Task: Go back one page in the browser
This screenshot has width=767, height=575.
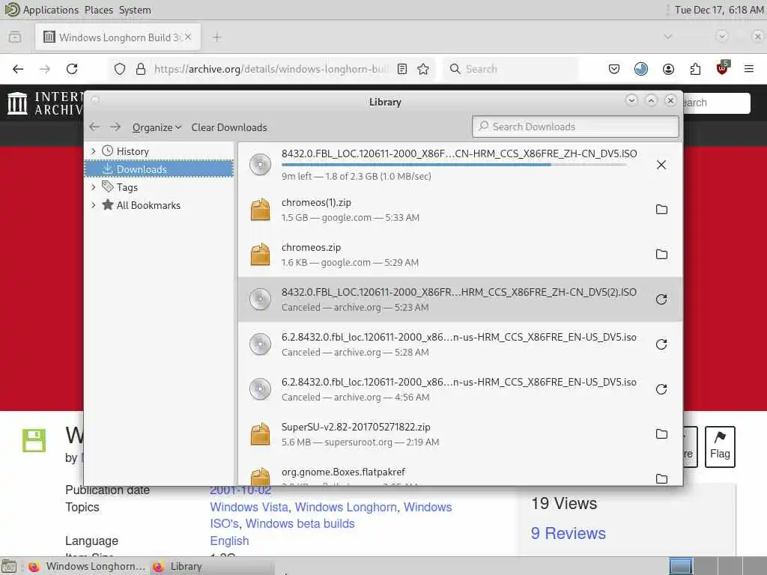Action: [x=18, y=69]
